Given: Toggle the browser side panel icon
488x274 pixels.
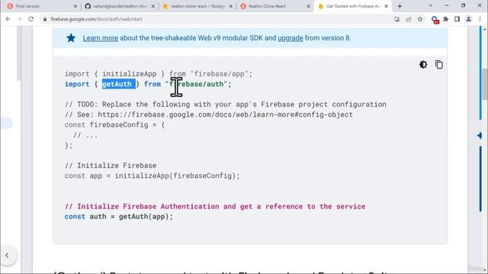Looking at the screenshot, I should (x=457, y=19).
